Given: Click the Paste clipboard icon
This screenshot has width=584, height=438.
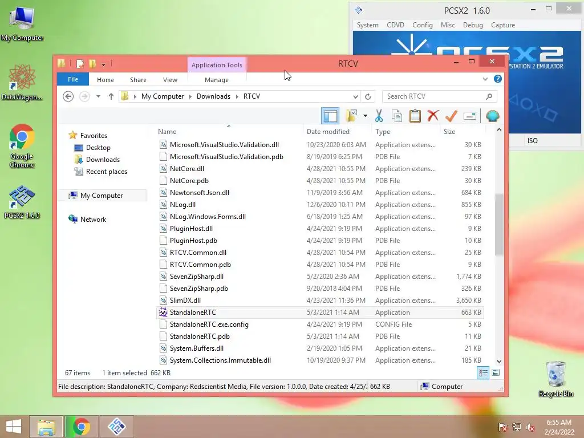Looking at the screenshot, I should [415, 116].
